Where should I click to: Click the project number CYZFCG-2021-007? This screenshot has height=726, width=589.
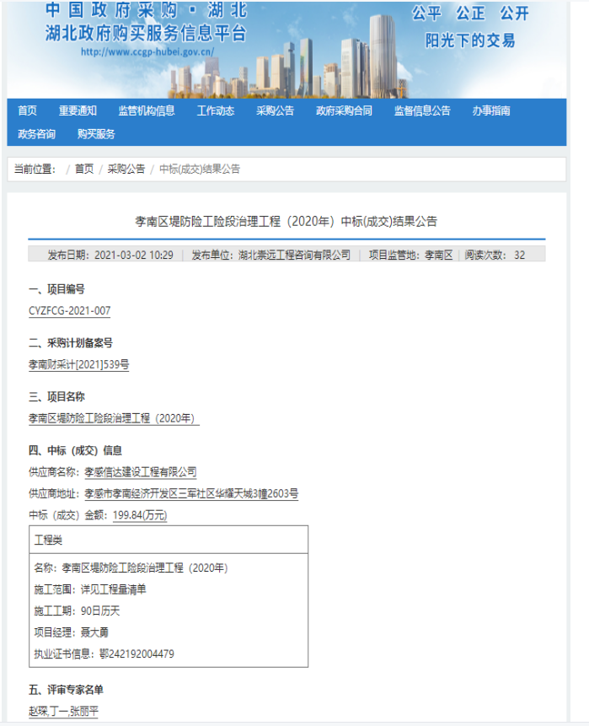(69, 311)
